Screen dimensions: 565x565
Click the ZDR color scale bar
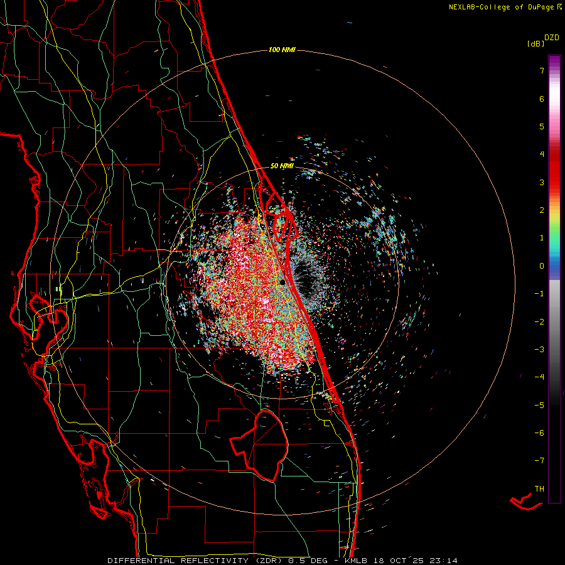tap(554, 279)
